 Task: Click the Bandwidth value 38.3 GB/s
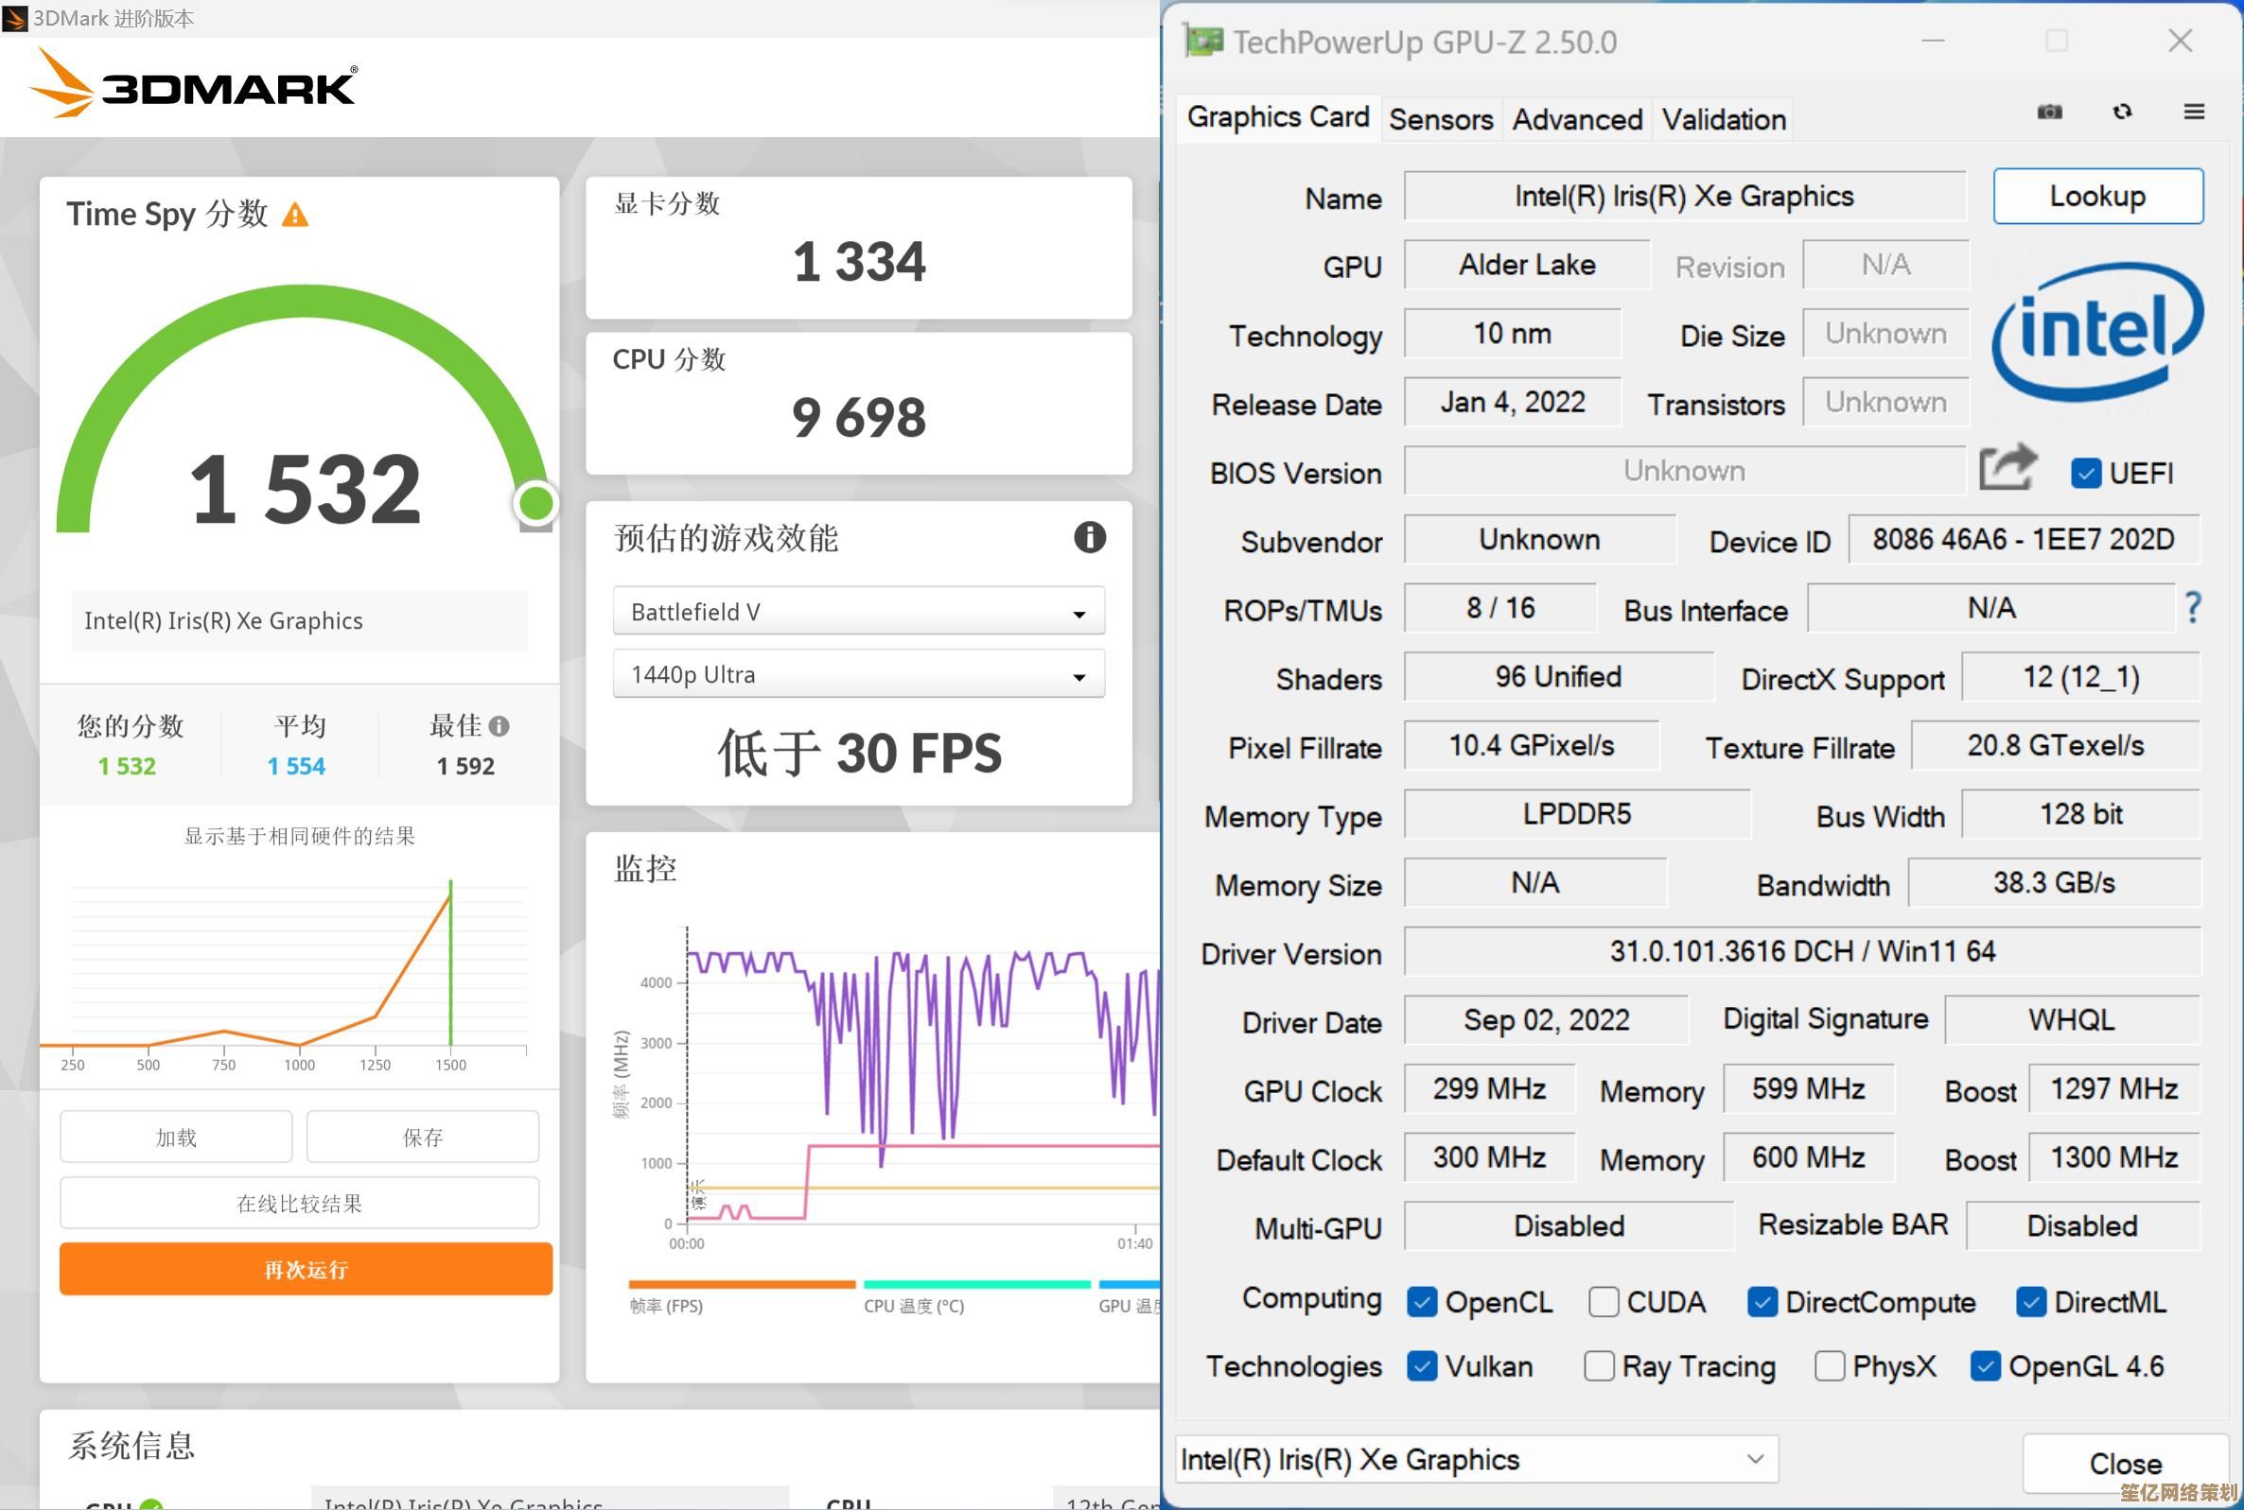click(x=2054, y=883)
